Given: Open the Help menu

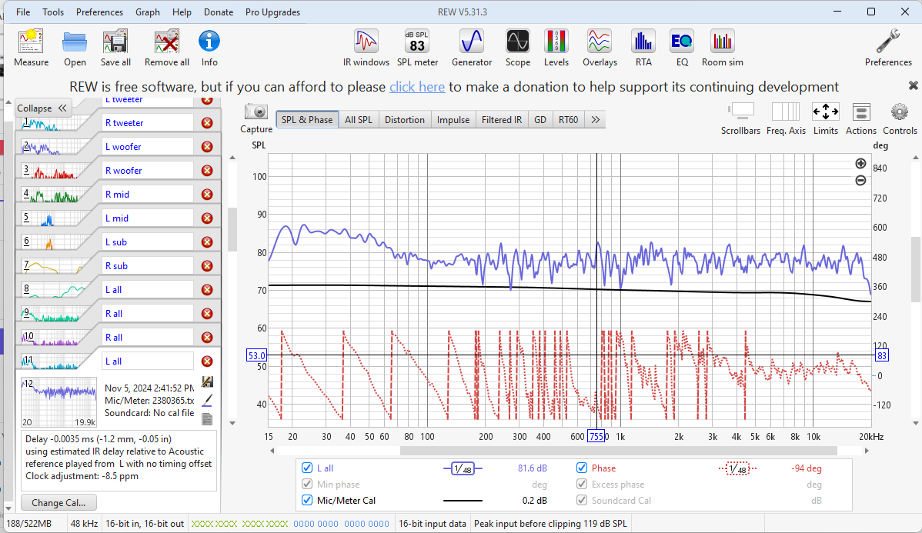Looking at the screenshot, I should pyautogui.click(x=182, y=12).
